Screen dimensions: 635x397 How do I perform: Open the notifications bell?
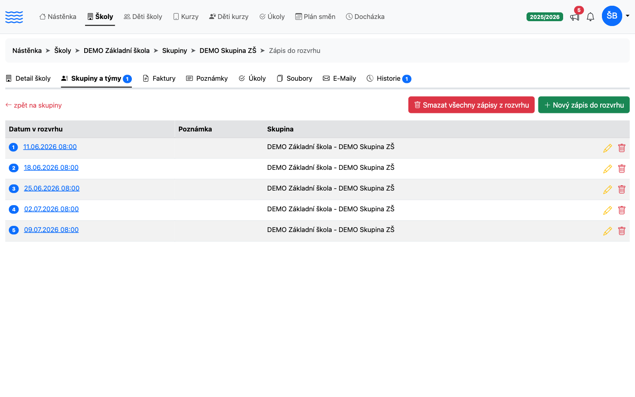(x=590, y=17)
